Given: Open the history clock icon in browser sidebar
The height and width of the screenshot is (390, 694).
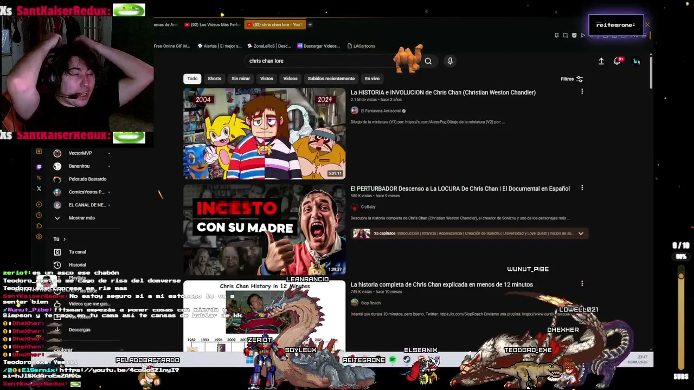Looking at the screenshot, I should (39, 215).
